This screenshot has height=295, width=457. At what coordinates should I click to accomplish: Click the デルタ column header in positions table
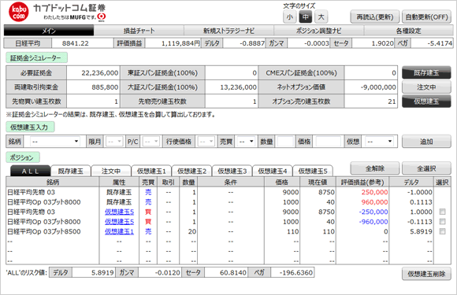click(x=411, y=183)
